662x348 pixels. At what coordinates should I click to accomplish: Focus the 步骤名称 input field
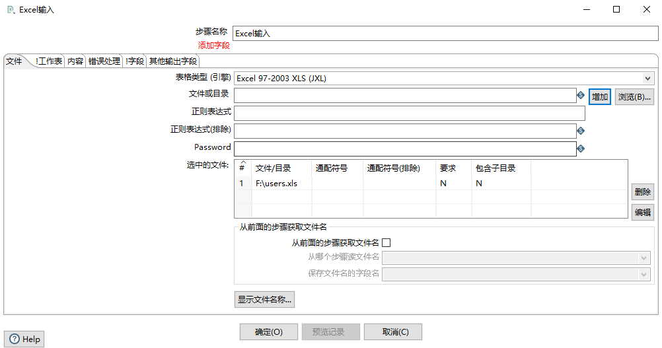click(x=445, y=33)
